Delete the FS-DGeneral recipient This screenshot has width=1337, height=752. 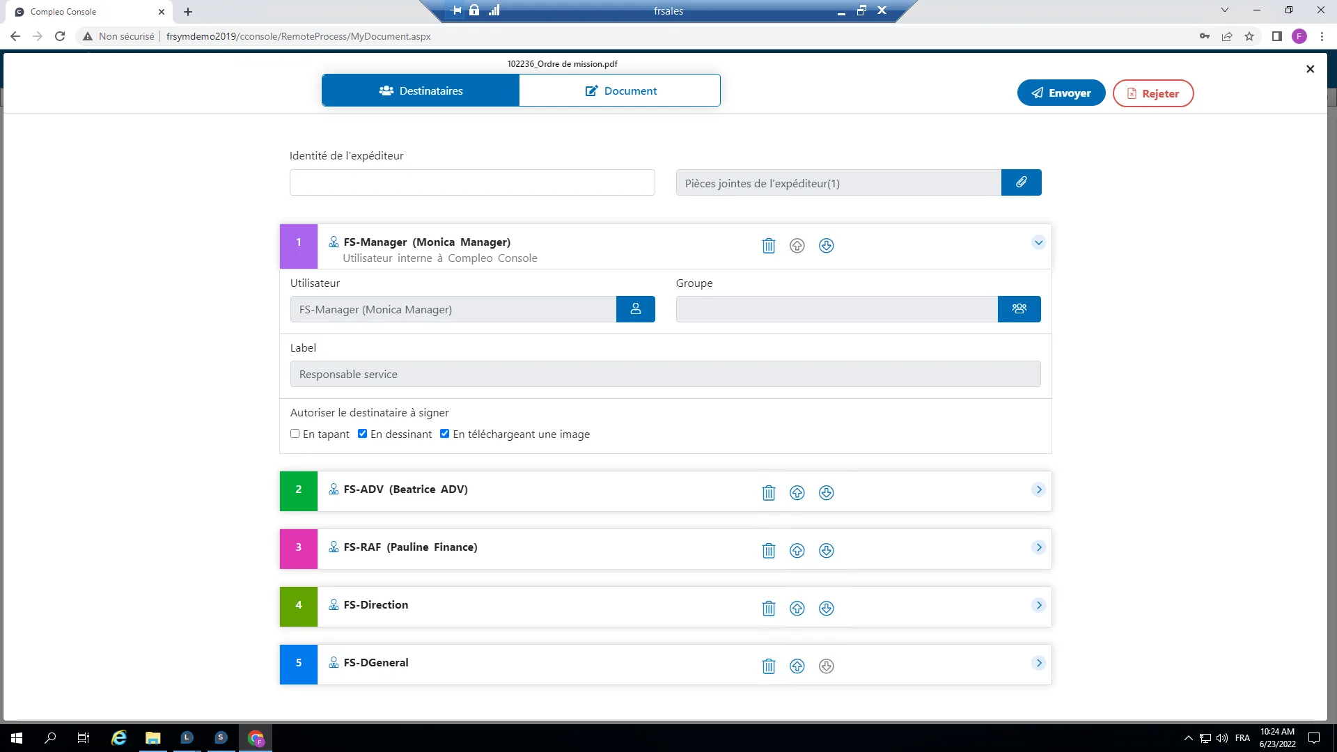[769, 666]
